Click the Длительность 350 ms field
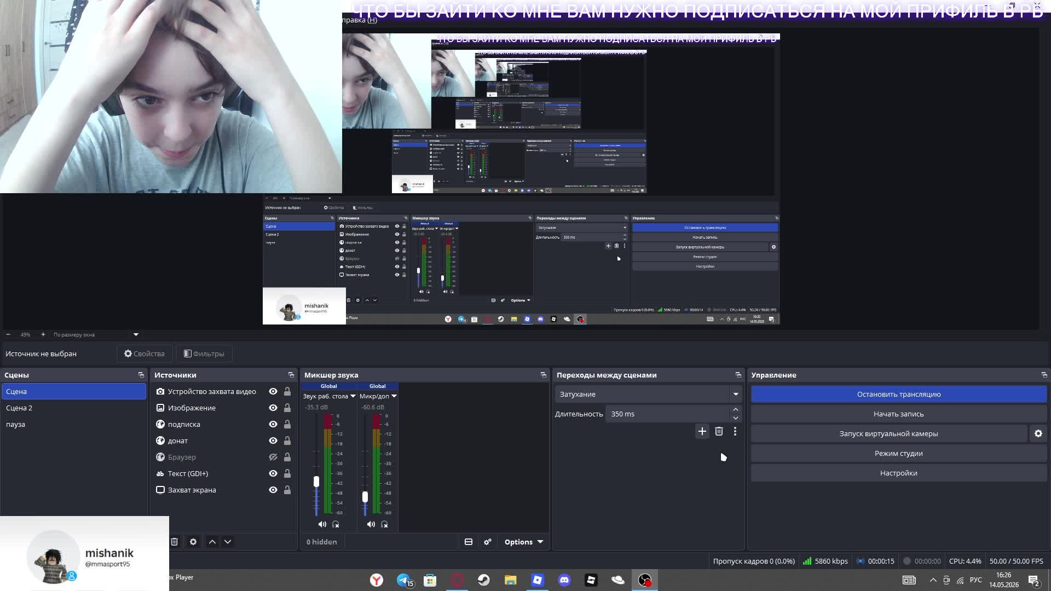Viewport: 1051px width, 591px height. pos(668,414)
